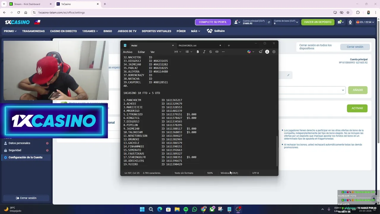Open Notepad what's new megaphone icon
The width and height of the screenshot is (380, 214).
click(260, 52)
